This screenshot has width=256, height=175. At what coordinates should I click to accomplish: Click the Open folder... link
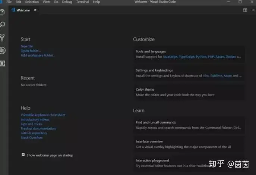(31, 51)
